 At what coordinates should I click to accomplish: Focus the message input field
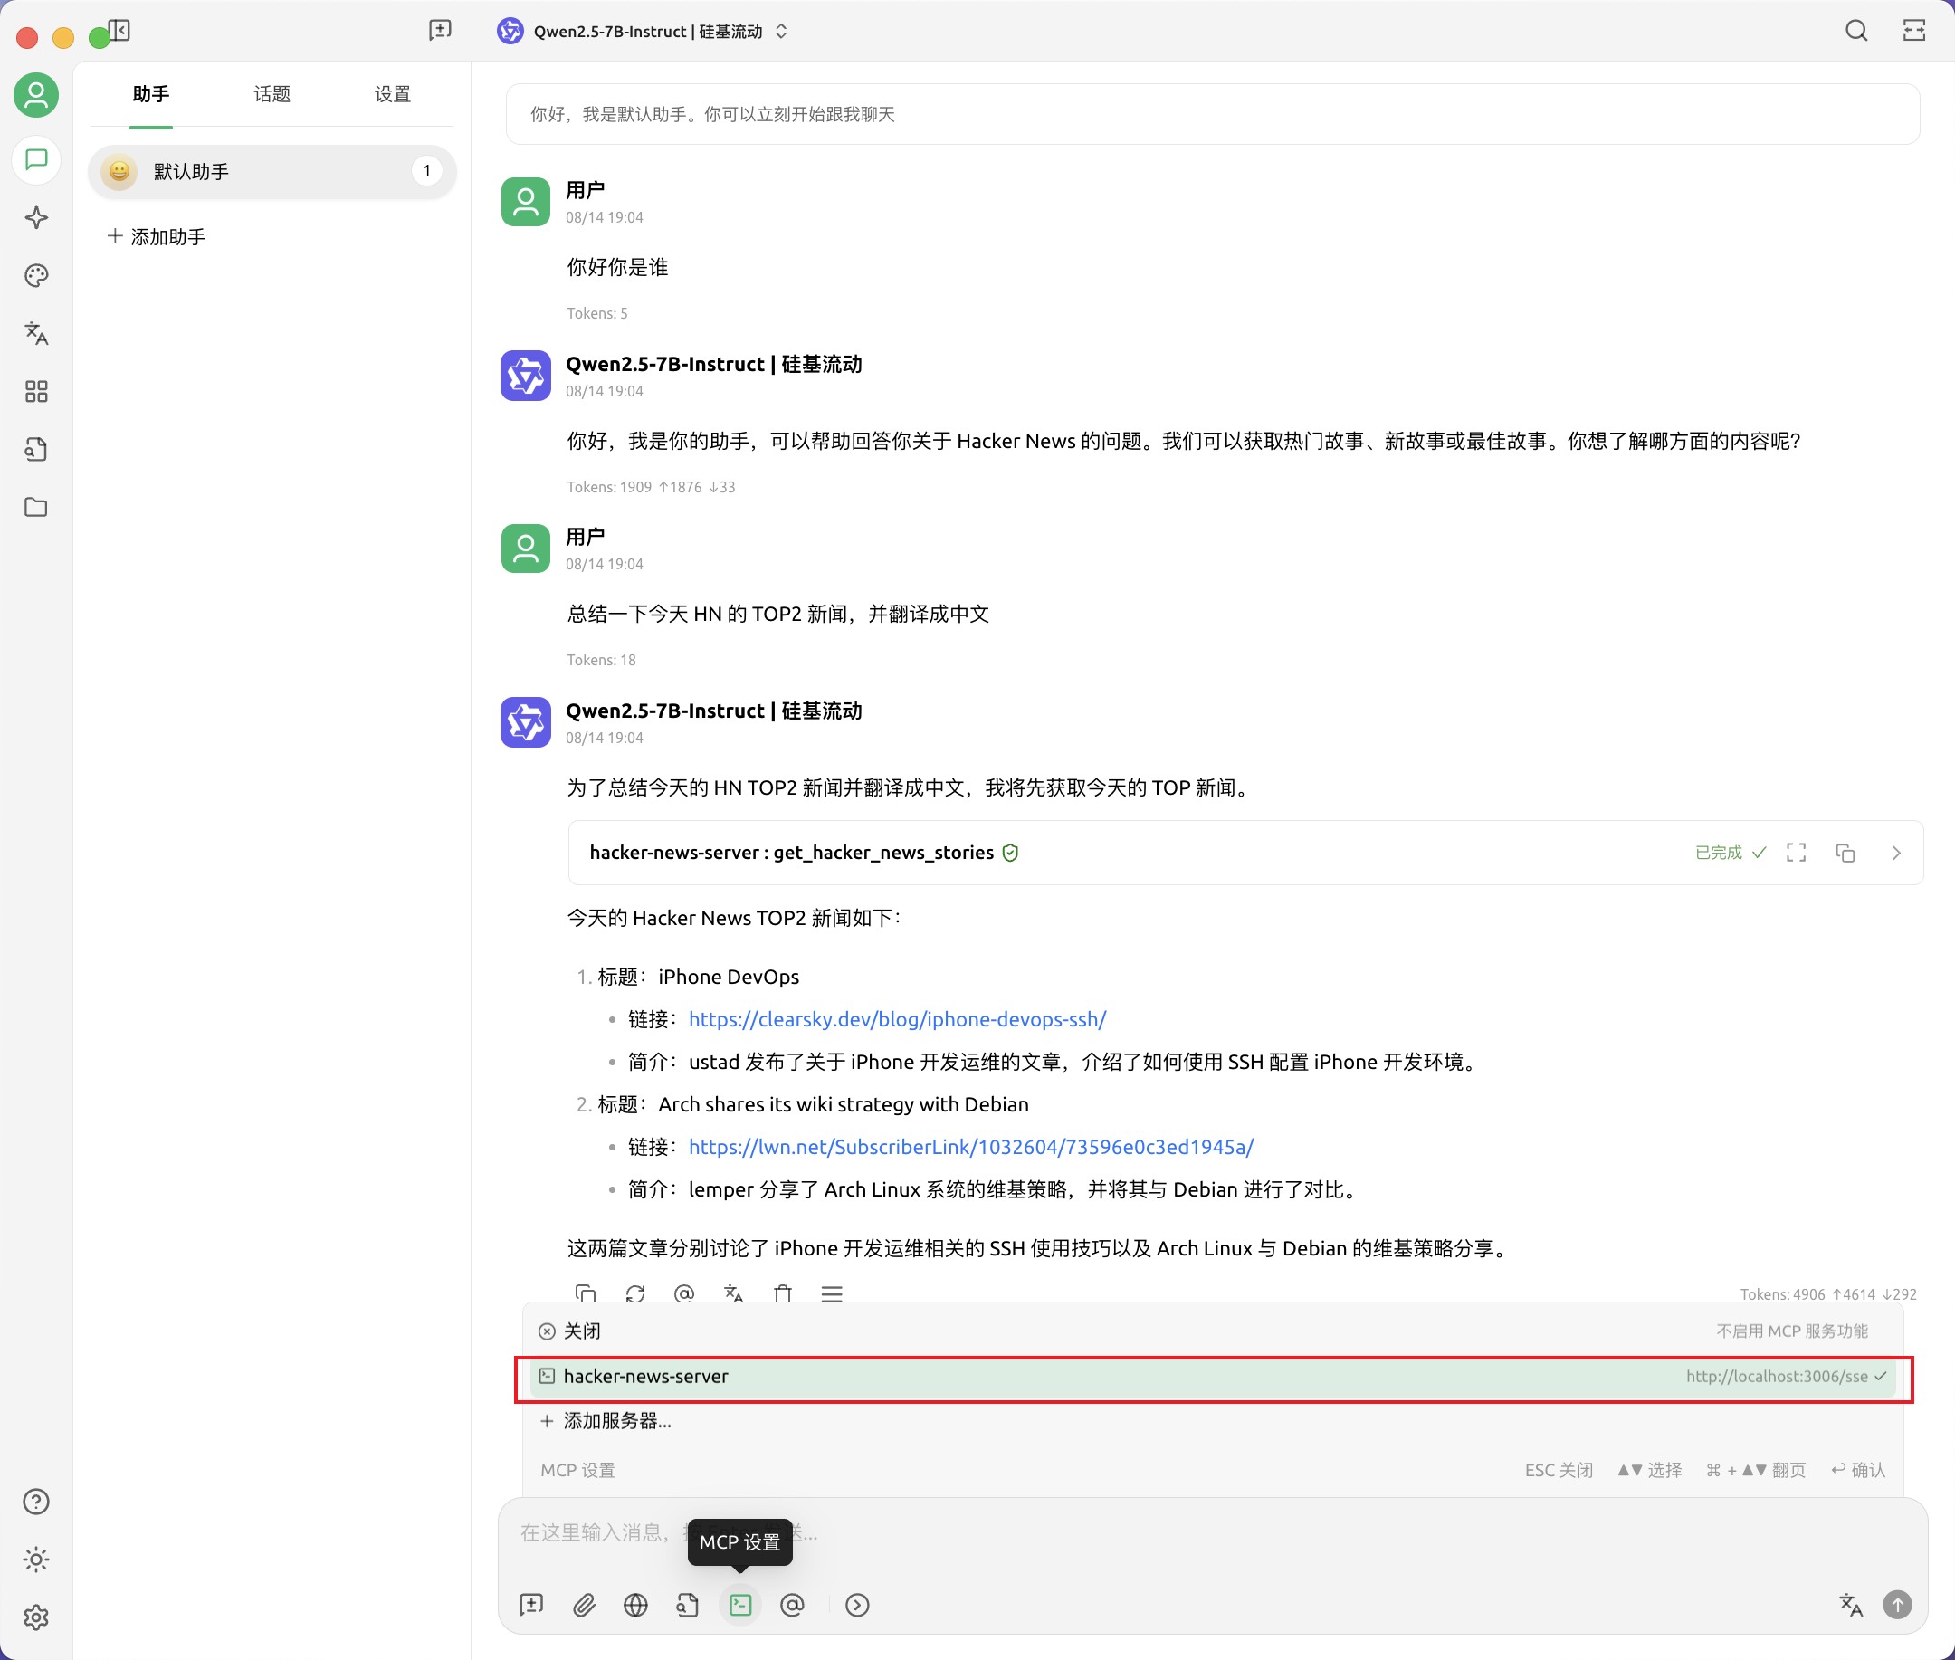(1212, 1534)
